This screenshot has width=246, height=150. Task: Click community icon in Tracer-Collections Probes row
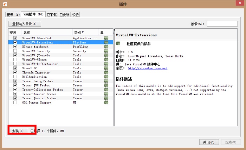click(106, 90)
